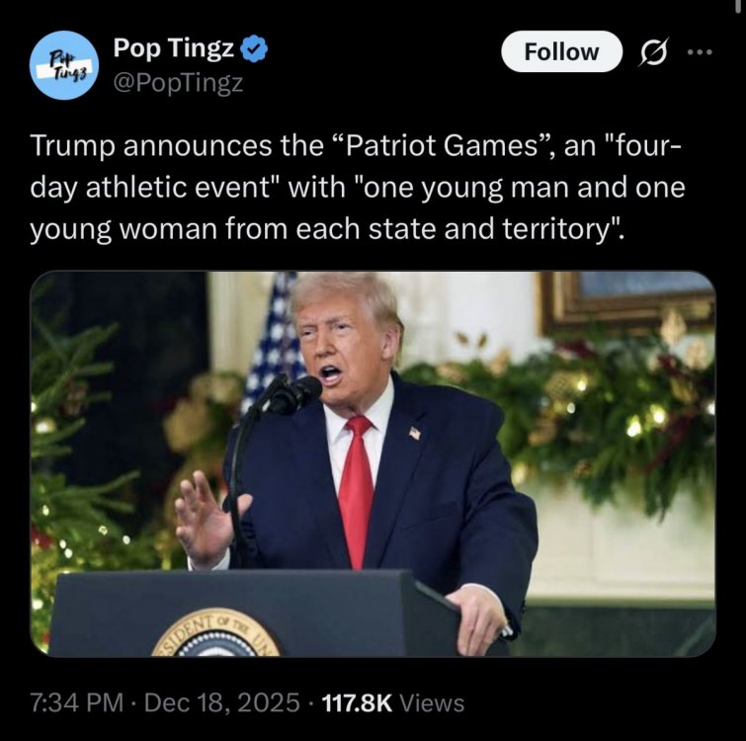Visit the @PopTingz handle link
Image resolution: width=746 pixels, height=741 pixels.
[179, 83]
